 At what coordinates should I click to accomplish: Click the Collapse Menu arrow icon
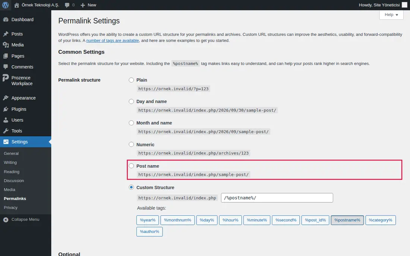click(6, 220)
